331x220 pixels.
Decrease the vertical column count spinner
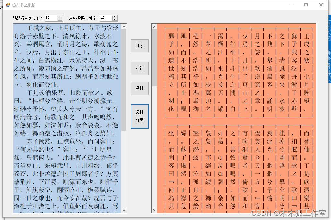115,20
